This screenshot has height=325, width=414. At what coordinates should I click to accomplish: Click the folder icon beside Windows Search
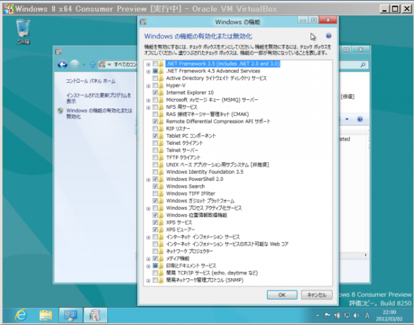click(162, 186)
